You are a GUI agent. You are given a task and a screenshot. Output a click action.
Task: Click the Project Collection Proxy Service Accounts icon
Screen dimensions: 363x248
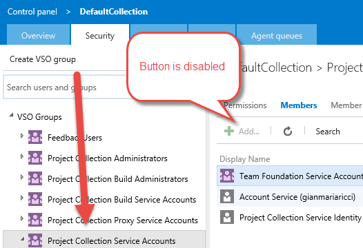[35, 220]
